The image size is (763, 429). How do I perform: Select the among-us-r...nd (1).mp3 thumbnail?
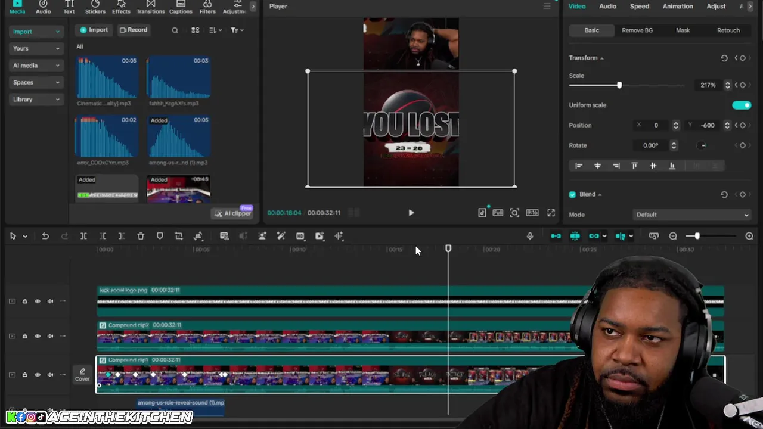[x=178, y=137]
